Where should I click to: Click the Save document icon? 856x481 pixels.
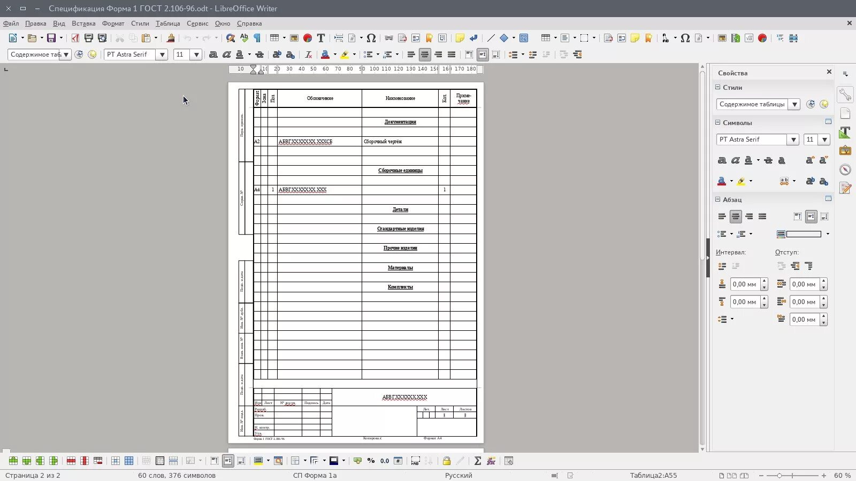51,38
